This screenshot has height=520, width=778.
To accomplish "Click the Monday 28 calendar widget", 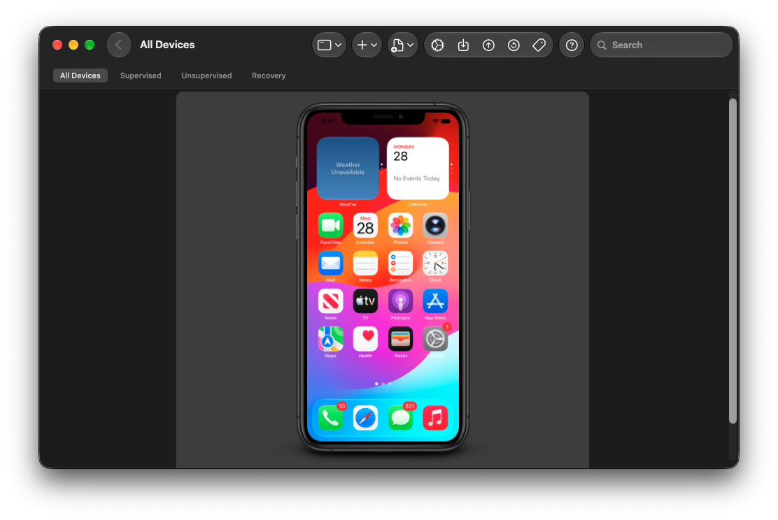I will [x=418, y=168].
